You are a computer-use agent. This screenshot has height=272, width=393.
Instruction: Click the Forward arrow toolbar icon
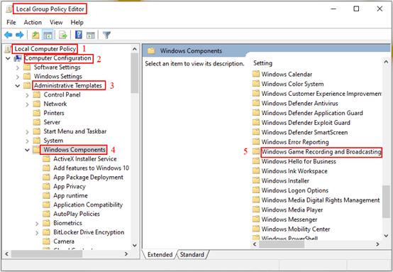pyautogui.click(x=20, y=35)
